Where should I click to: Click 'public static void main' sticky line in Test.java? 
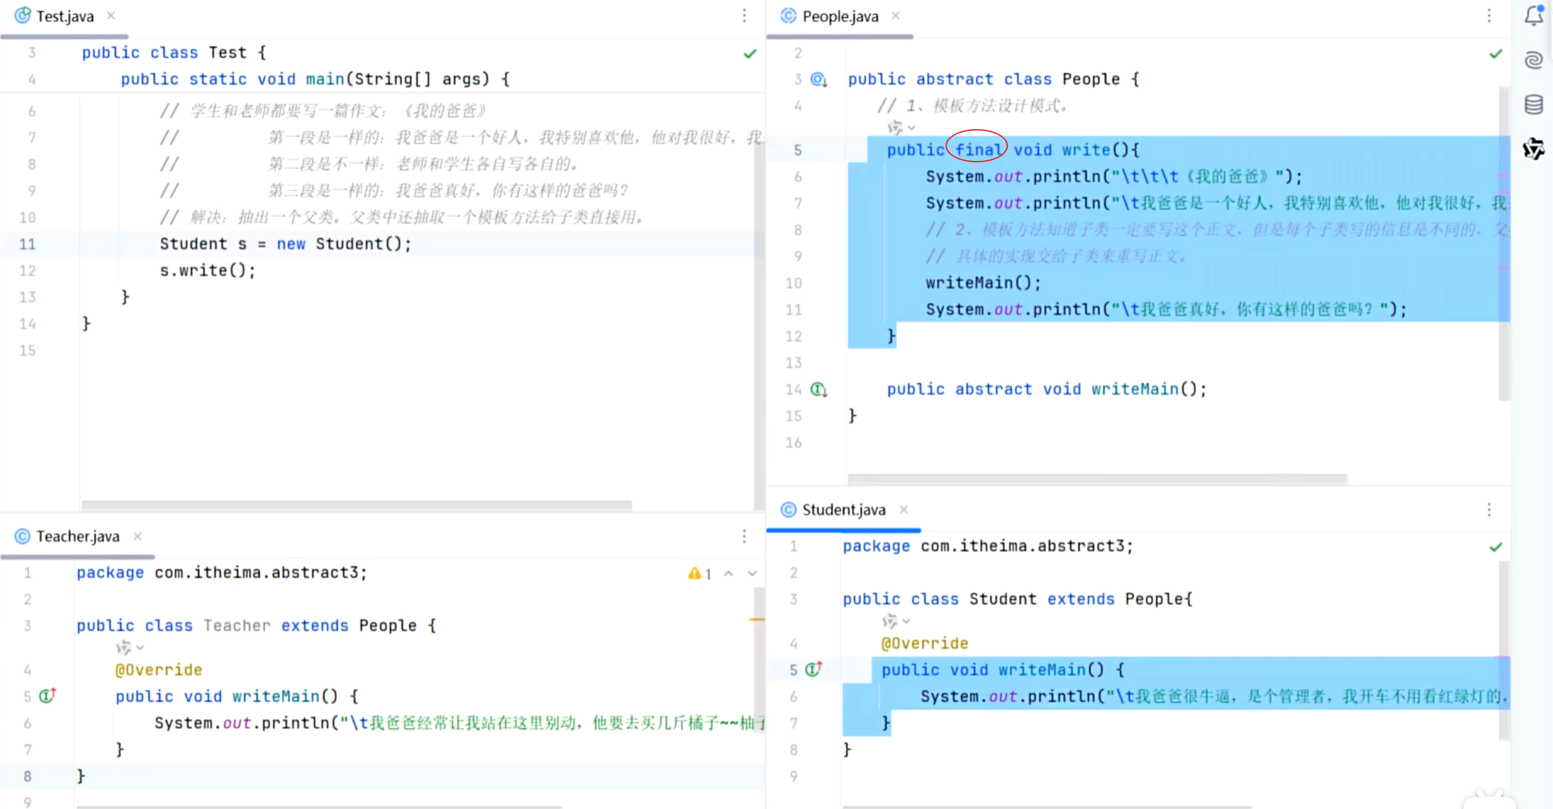tap(316, 80)
